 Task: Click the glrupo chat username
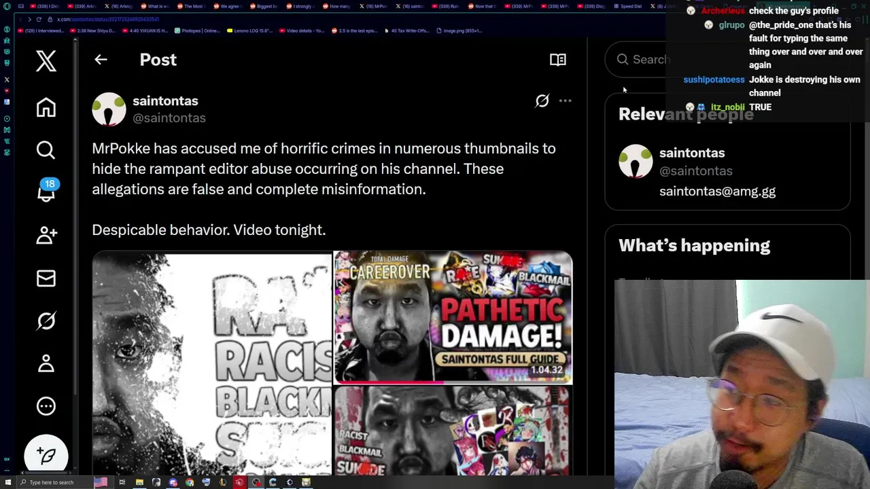coord(731,25)
